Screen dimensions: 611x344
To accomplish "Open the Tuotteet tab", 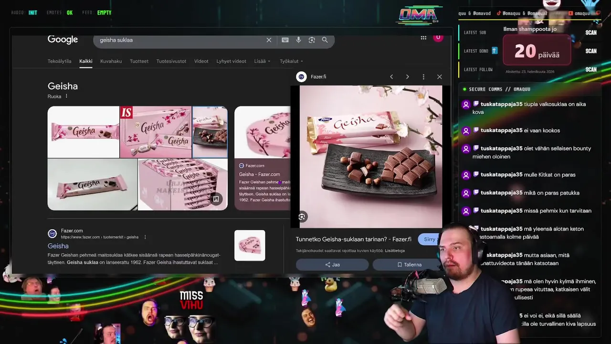I will coord(139,61).
